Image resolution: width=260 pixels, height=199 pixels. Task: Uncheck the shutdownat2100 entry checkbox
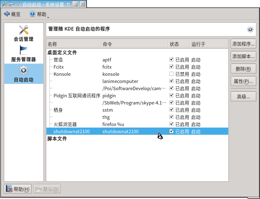[171, 131]
